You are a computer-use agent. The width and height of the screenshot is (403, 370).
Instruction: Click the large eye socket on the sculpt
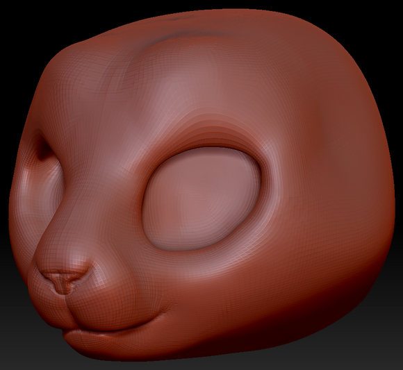(x=201, y=199)
